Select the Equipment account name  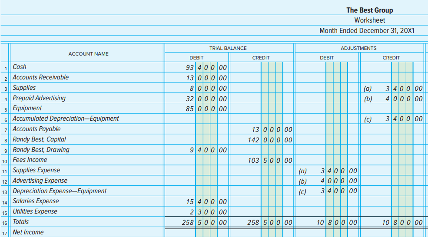tap(27, 108)
